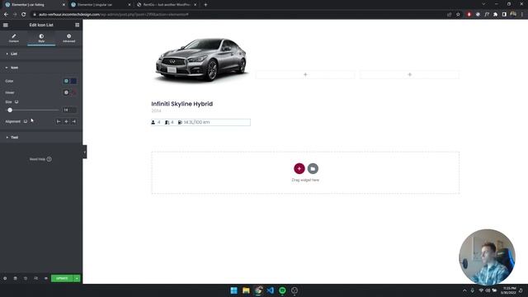Open Responsive Mode icon
528x297 pixels.
(35, 279)
